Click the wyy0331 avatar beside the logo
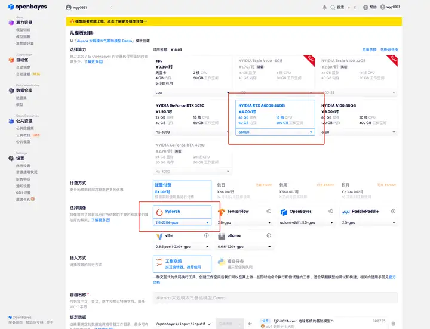Viewport: 430px width, 329px height. (69, 7)
